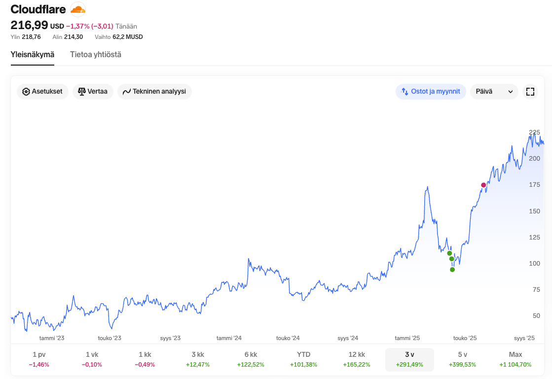
Task: Click the topmost green buy marker
Action: [x=449, y=253]
